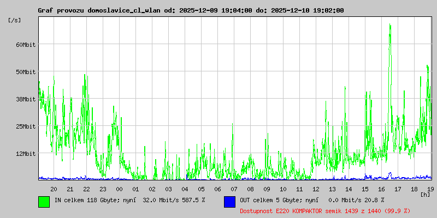This screenshot has height=218, width=437.
Task: Click the 02 hour x-axis label
Action: (152, 189)
